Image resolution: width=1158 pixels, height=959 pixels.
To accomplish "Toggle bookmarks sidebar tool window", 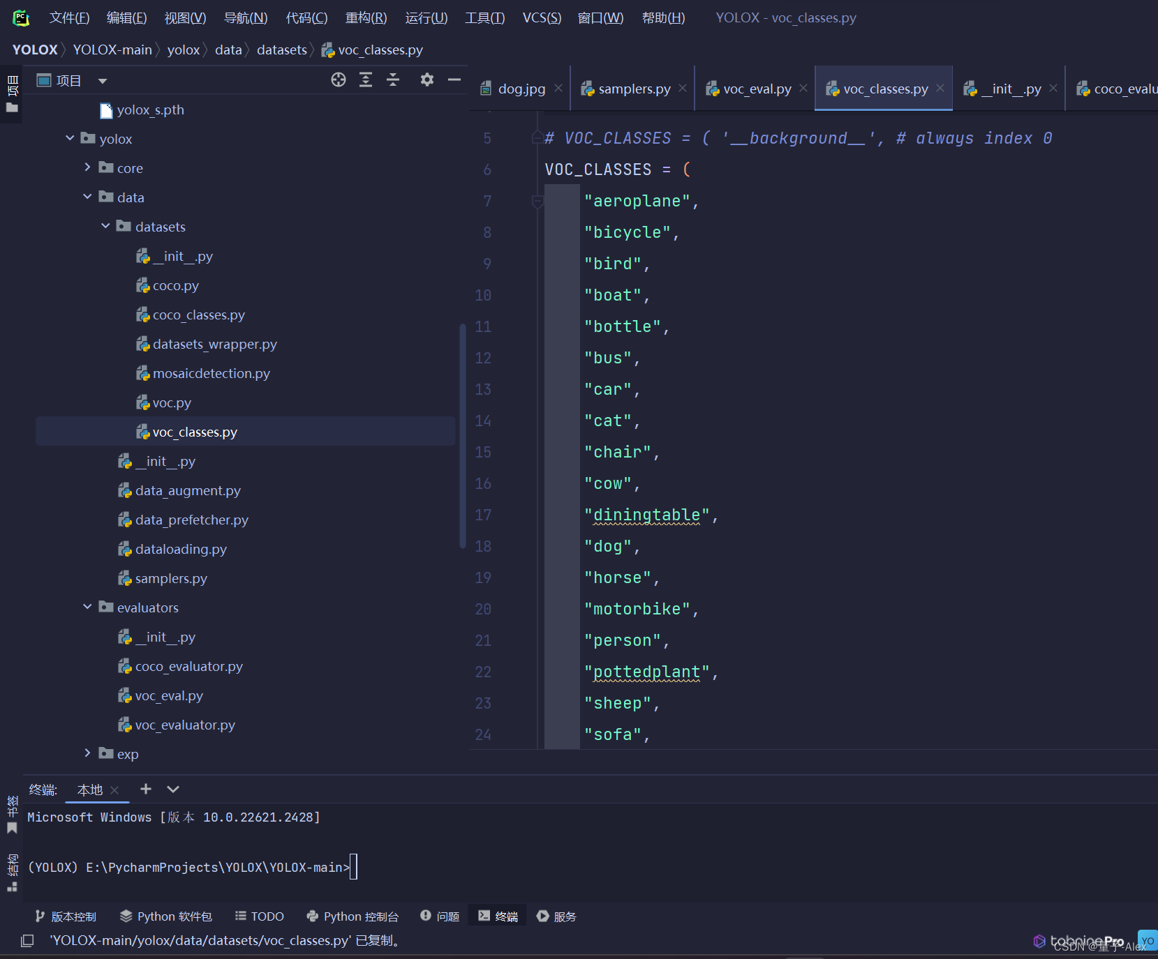I will tap(12, 814).
